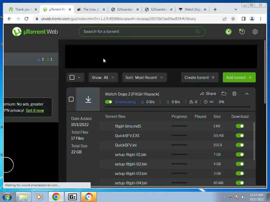Disable download of setup-fitgirl-03.bin

pyautogui.click(x=240, y=173)
